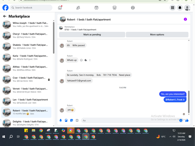Viewport: 195px width, 146px height.
Task: Reply to the "Whats up" message
Action: [x=85, y=60]
